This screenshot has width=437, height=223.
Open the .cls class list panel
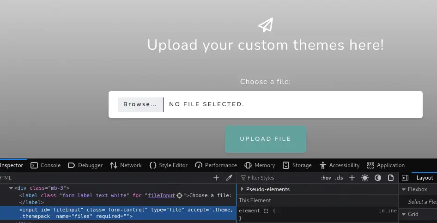coord(339,178)
